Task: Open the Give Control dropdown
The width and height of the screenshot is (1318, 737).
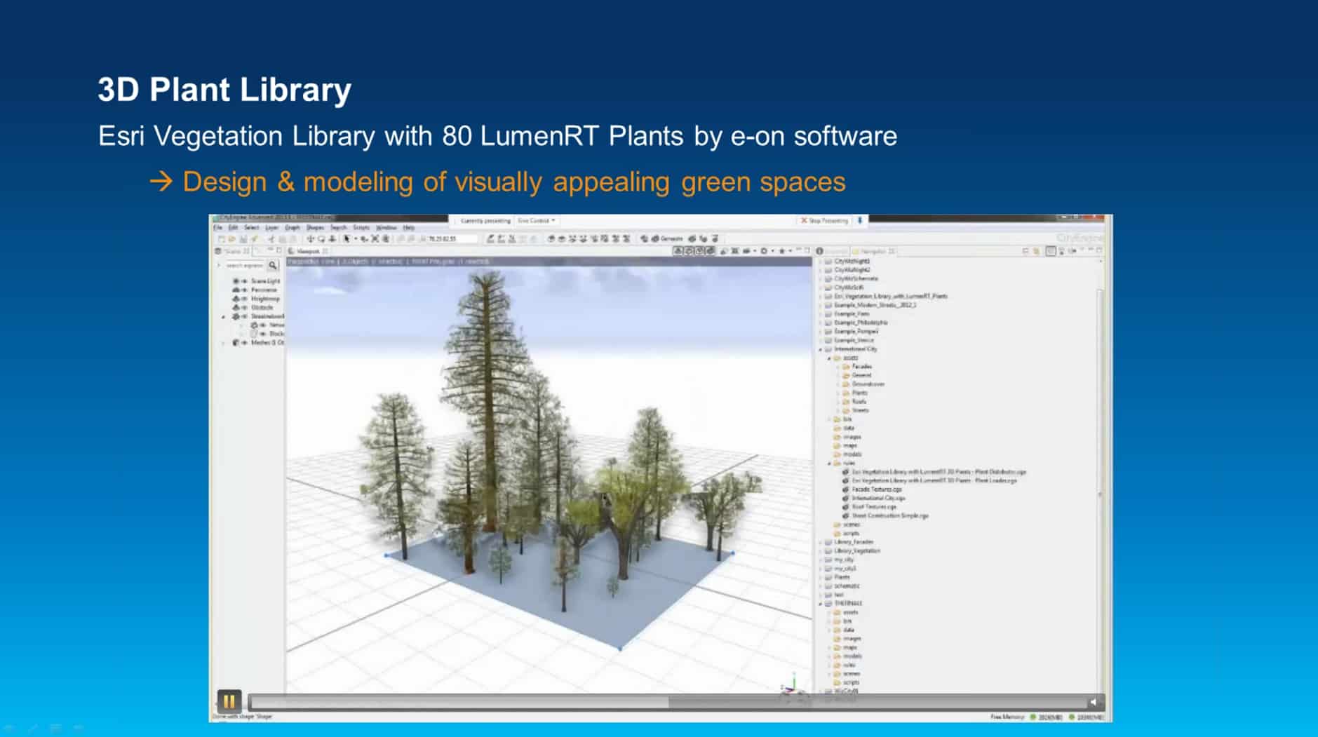Action: [x=536, y=220]
